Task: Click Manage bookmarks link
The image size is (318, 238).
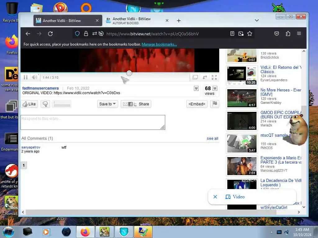Action: click(159, 44)
